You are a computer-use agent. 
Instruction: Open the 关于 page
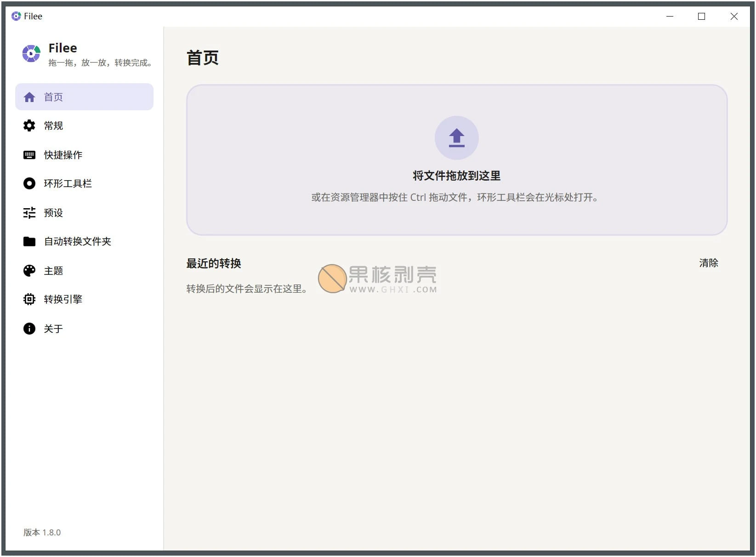pyautogui.click(x=84, y=329)
